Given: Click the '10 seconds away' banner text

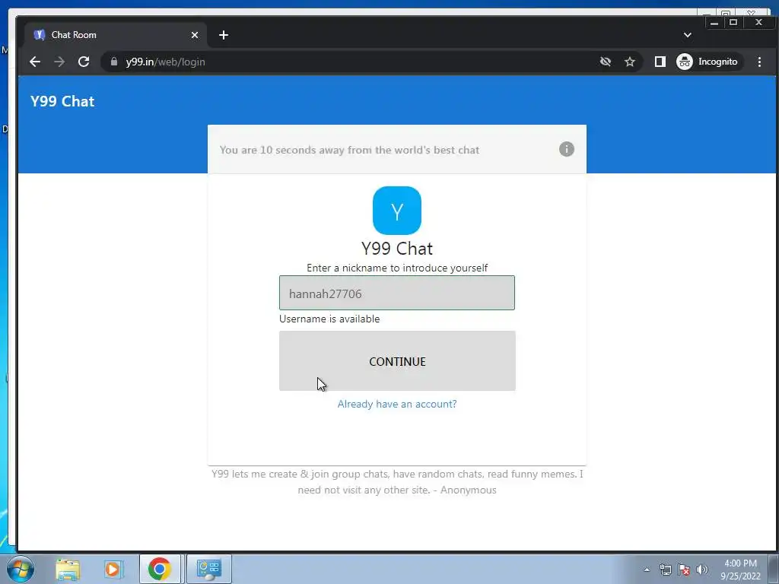Looking at the screenshot, I should [349, 150].
